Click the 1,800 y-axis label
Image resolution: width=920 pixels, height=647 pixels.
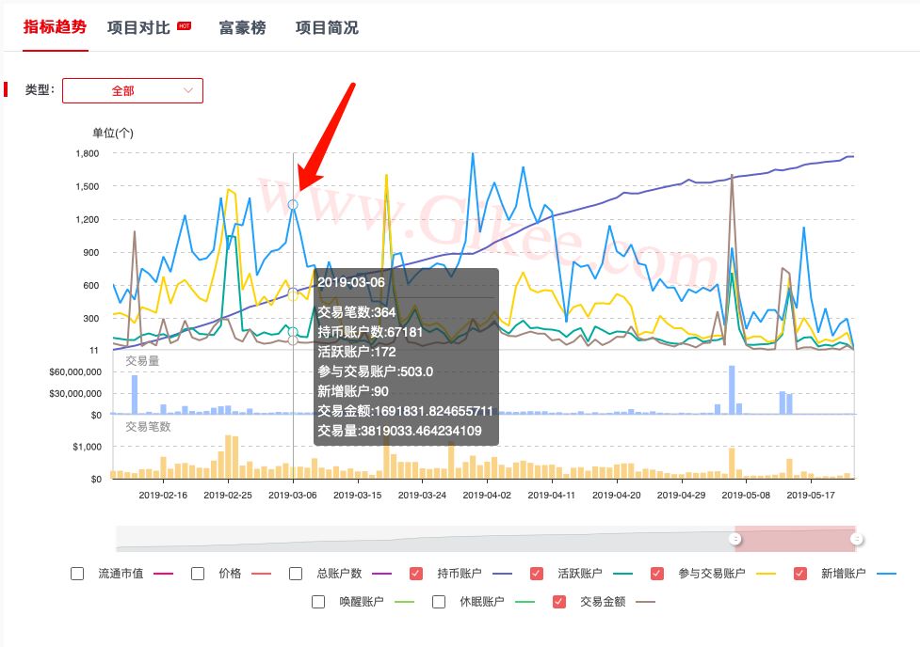click(x=88, y=153)
